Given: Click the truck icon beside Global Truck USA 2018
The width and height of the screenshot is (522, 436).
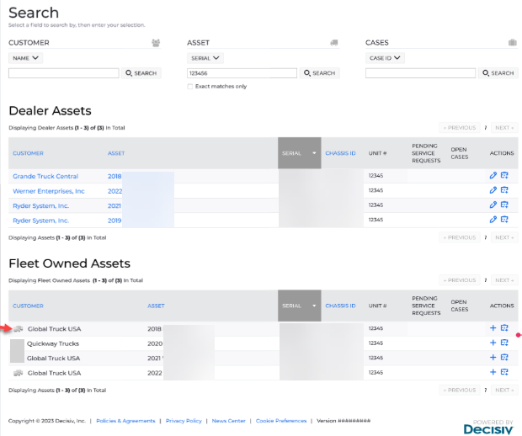Looking at the screenshot, I should click(x=19, y=329).
